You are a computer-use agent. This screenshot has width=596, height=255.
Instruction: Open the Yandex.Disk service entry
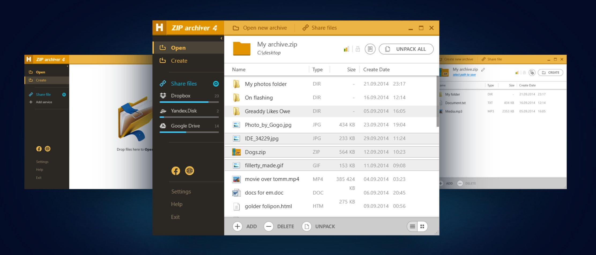[189, 111]
